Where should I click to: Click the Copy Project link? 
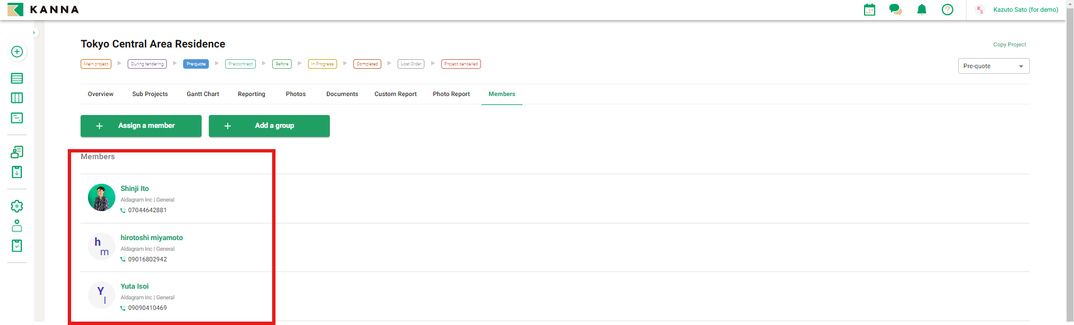coord(1009,45)
